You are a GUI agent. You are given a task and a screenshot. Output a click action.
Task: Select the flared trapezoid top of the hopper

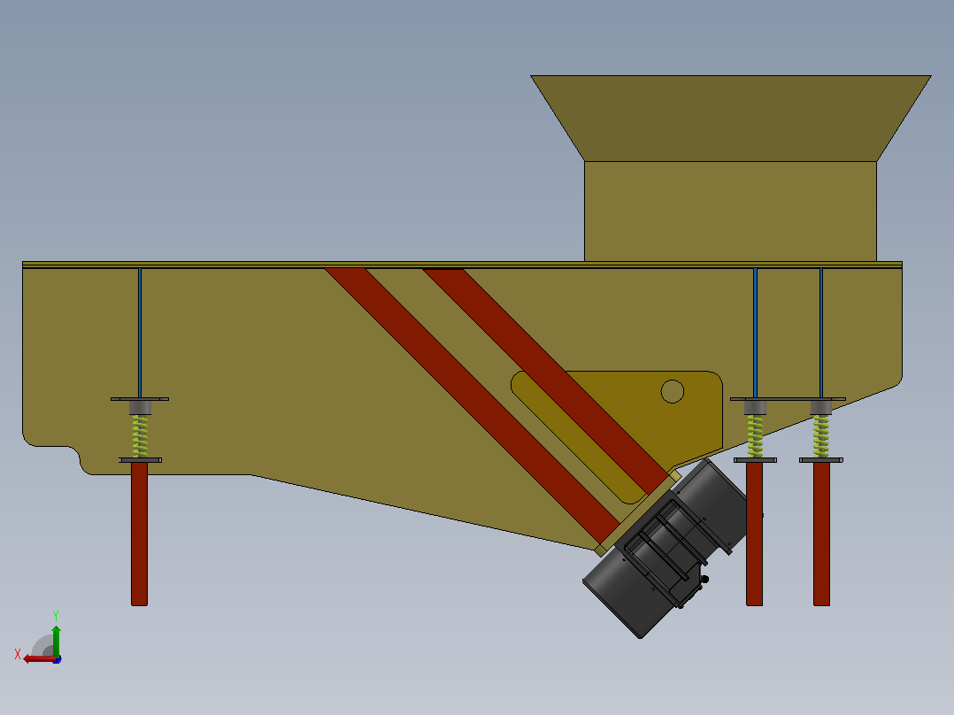tap(731, 118)
